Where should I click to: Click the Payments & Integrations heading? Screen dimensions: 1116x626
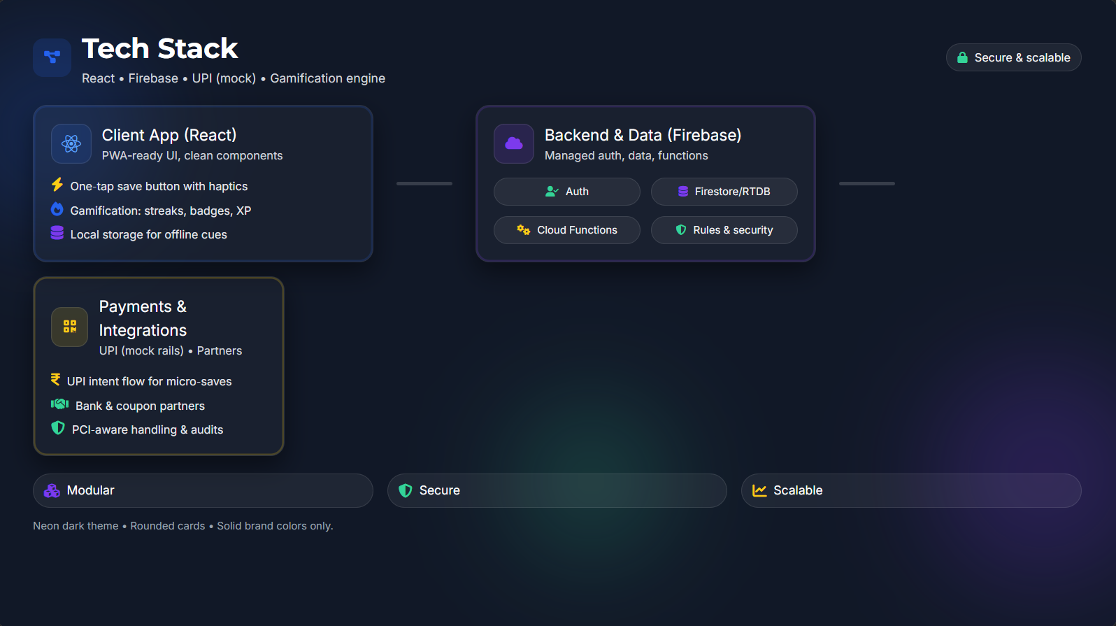click(x=143, y=318)
